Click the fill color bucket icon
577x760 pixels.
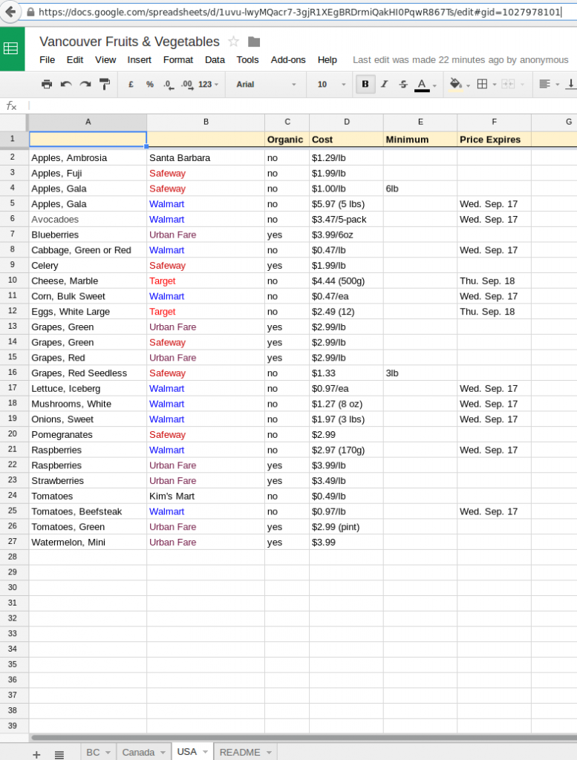coord(455,85)
